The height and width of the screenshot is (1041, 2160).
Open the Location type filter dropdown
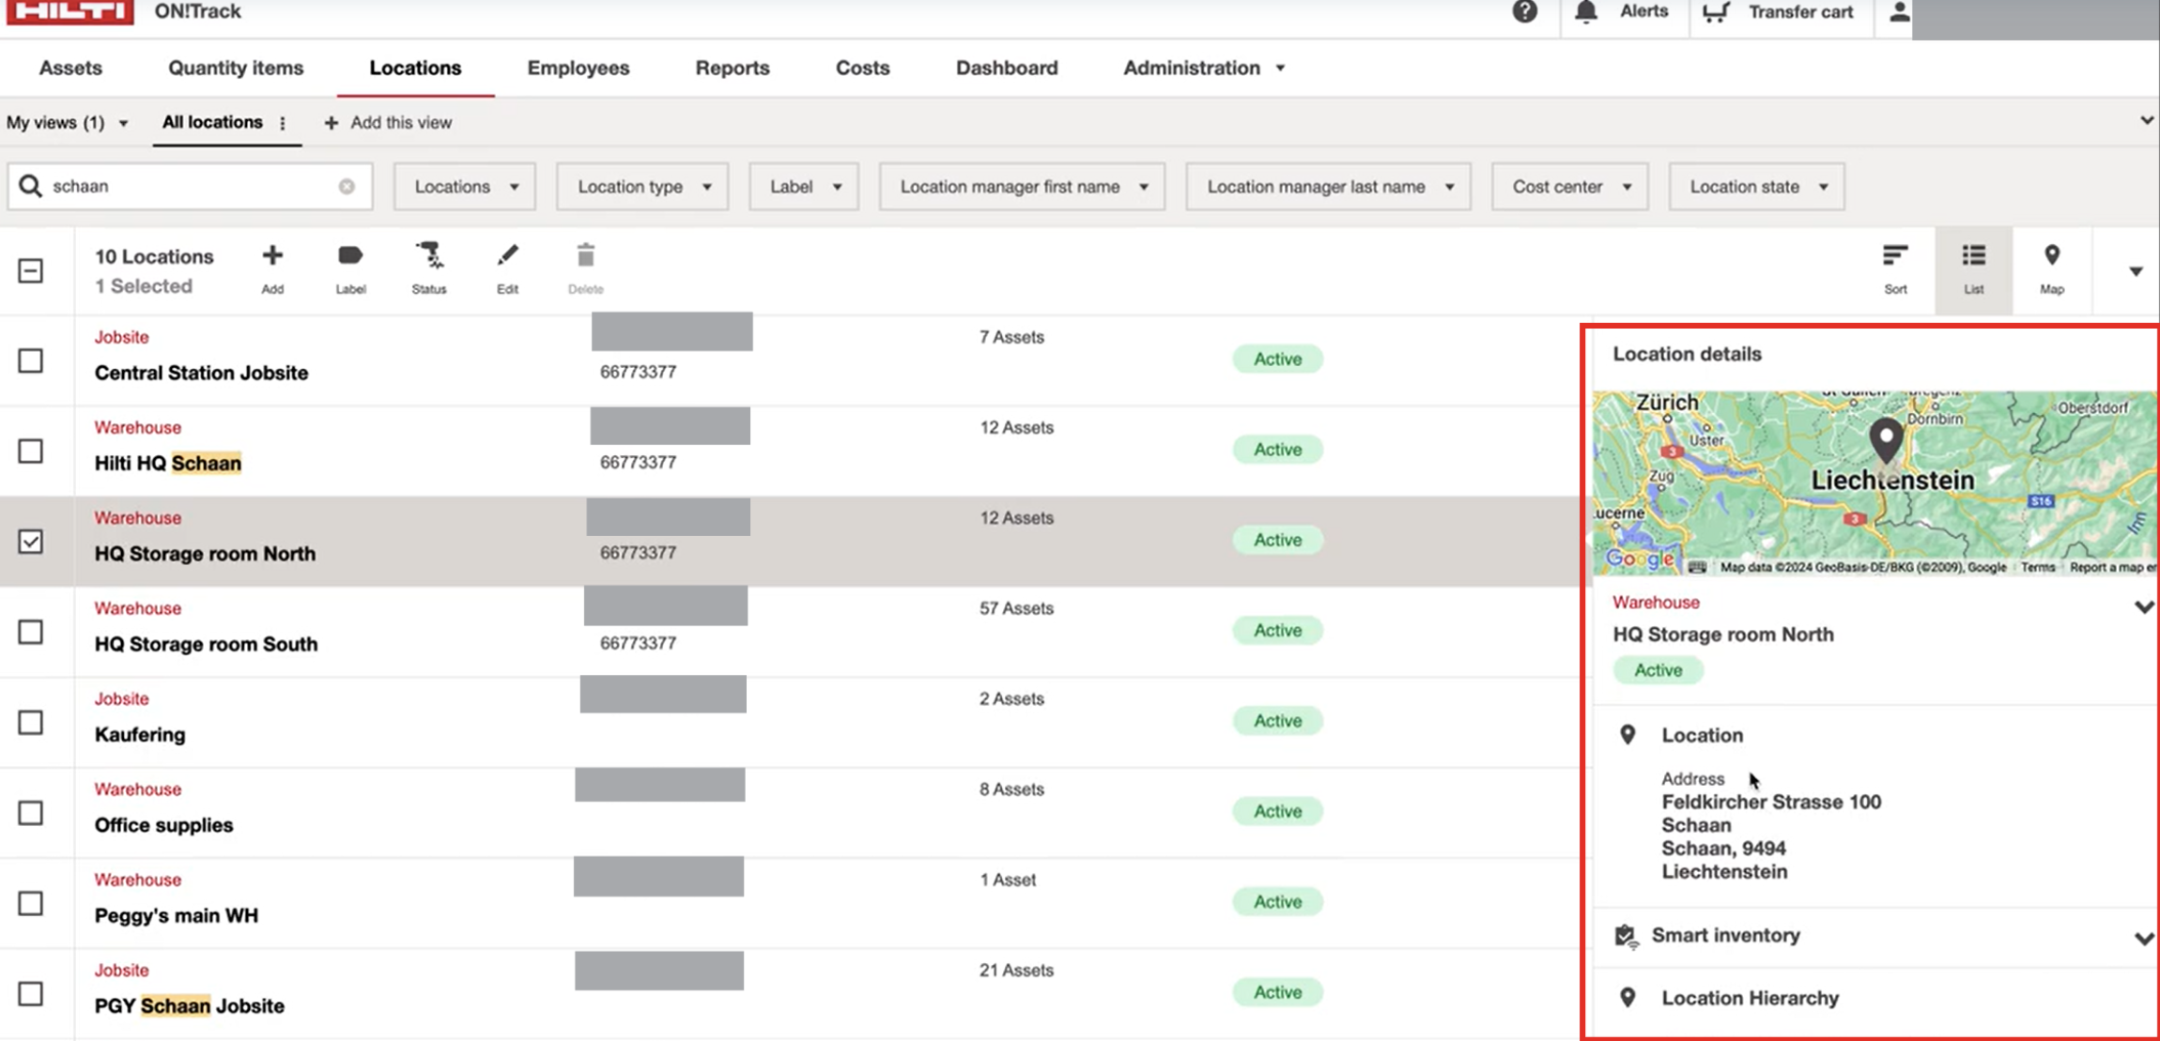642,187
